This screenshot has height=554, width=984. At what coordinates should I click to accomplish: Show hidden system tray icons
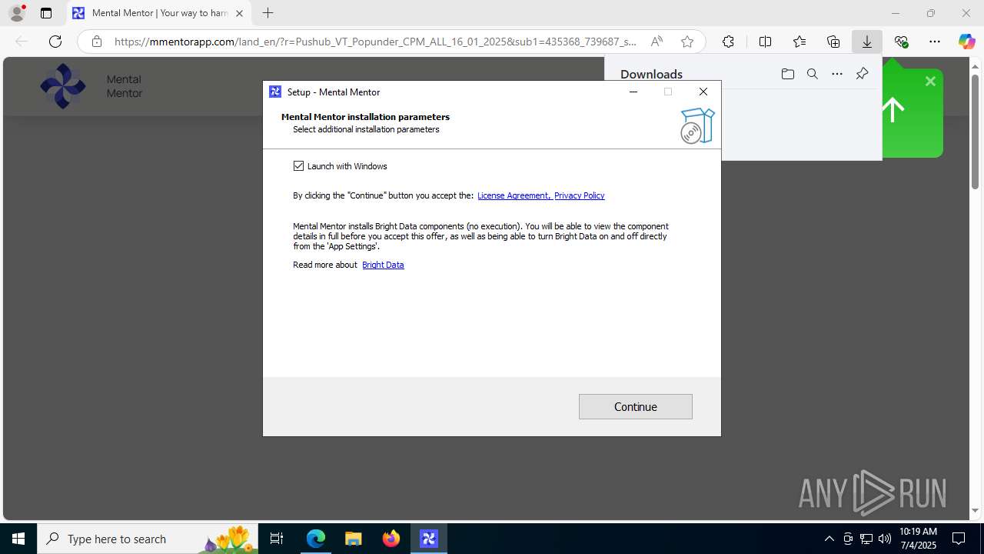click(829, 539)
